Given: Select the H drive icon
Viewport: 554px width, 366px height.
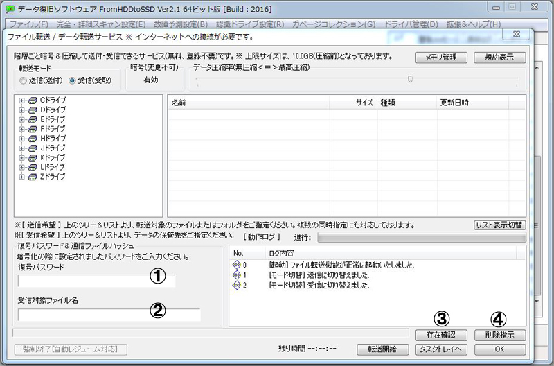Looking at the screenshot, I should (x=33, y=139).
